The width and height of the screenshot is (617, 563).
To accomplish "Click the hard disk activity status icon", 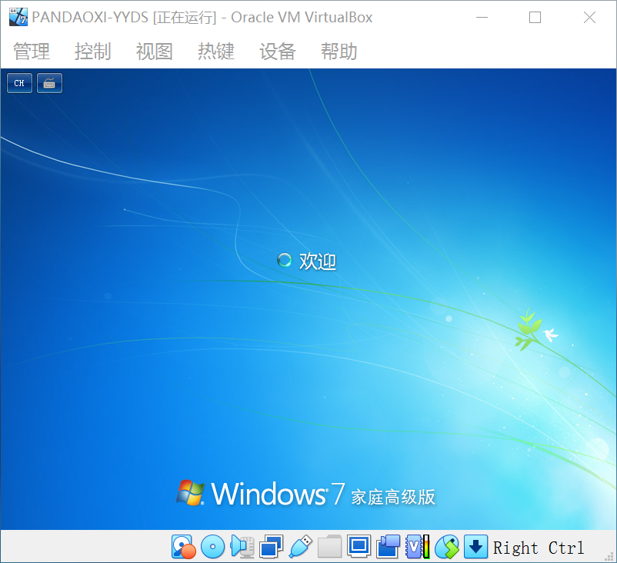I will [183, 547].
